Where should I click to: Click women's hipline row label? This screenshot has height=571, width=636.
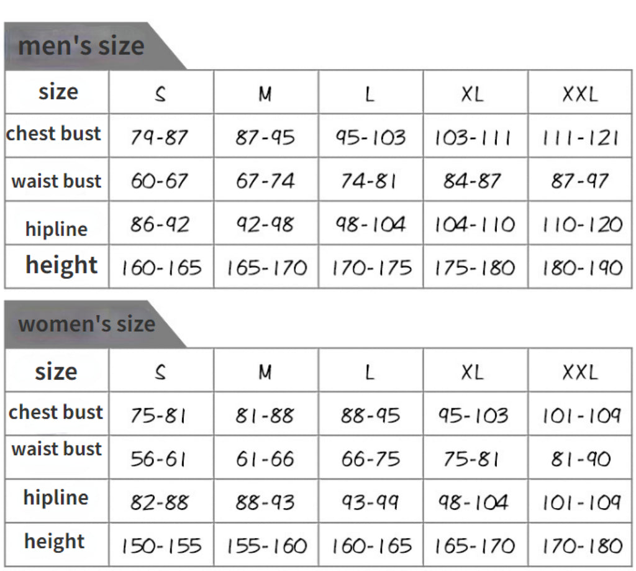click(56, 498)
